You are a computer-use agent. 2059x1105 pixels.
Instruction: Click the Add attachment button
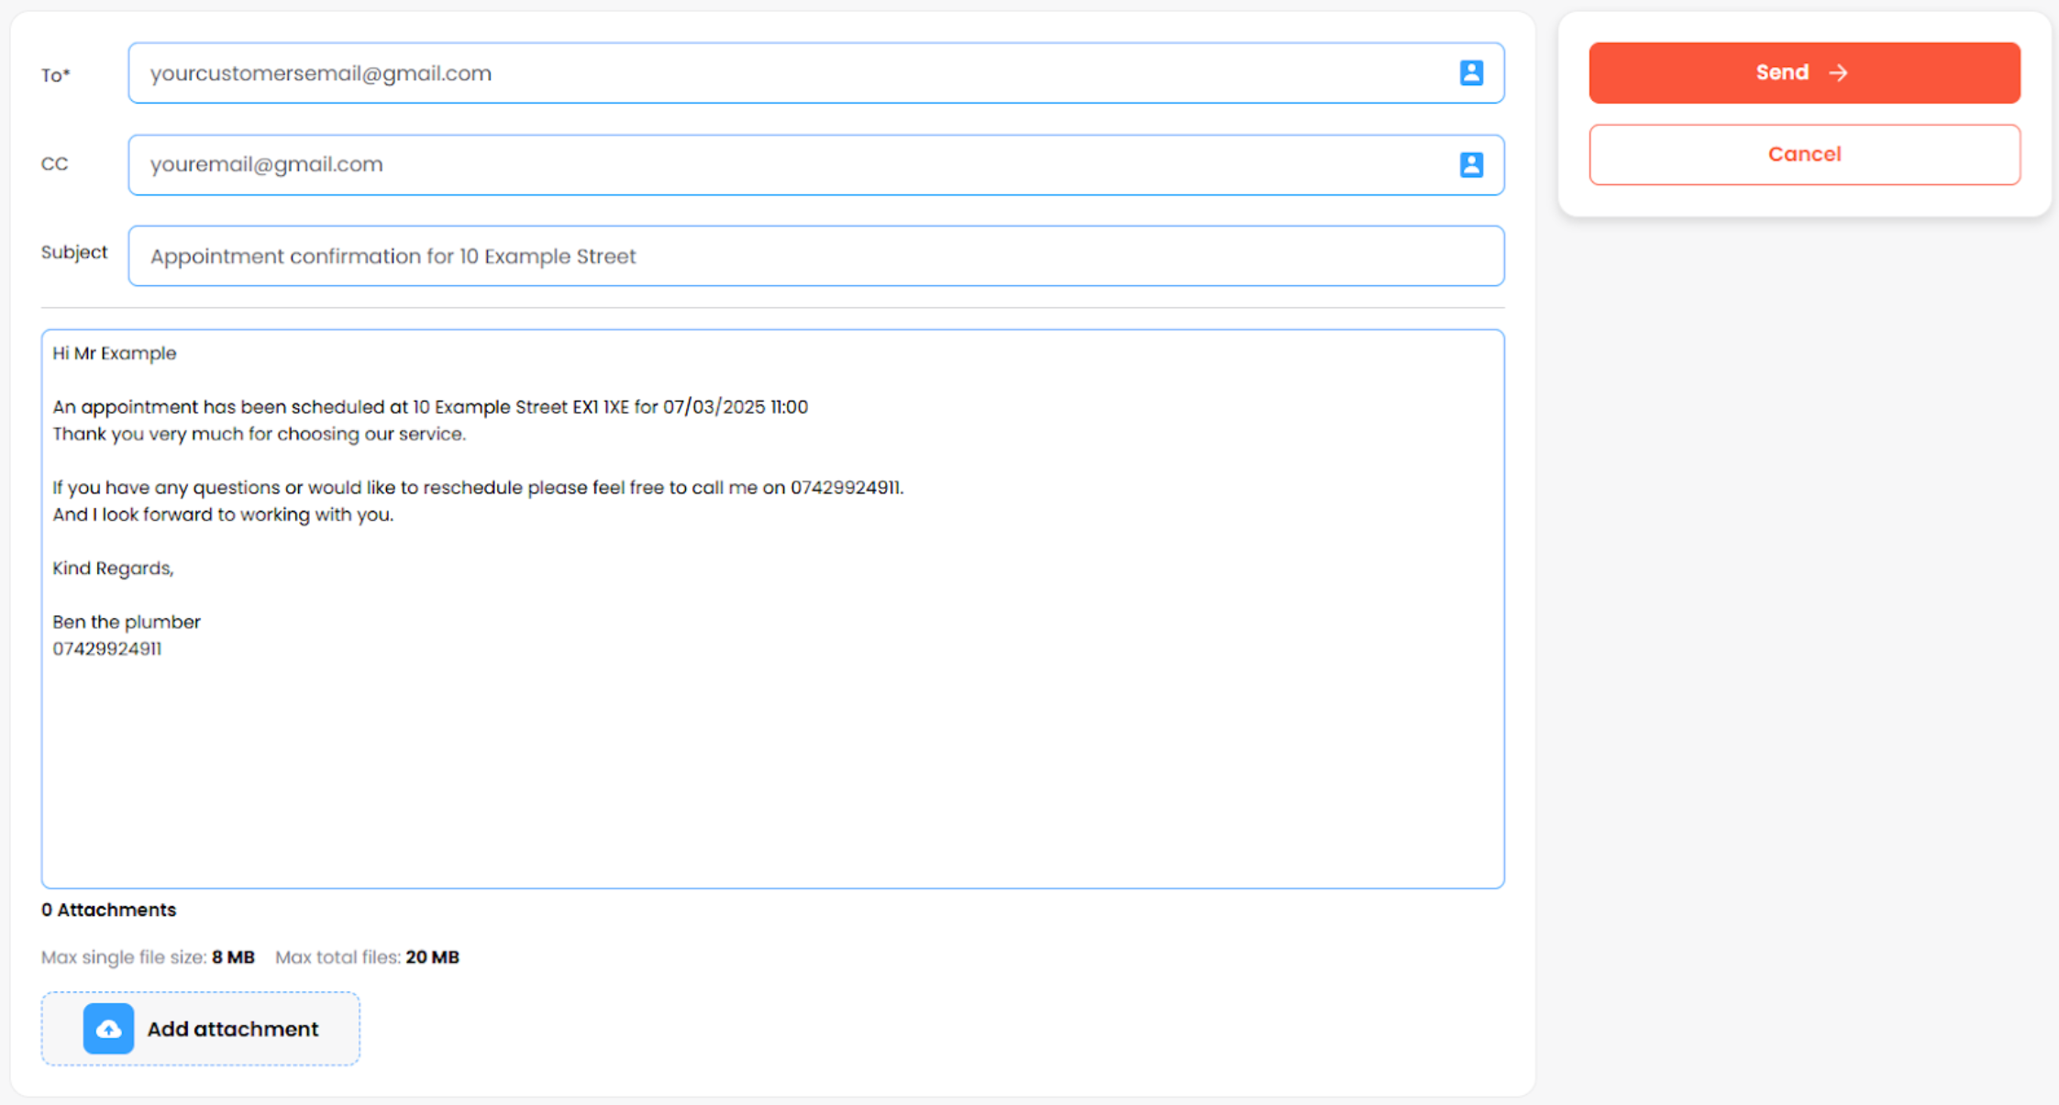click(201, 1029)
